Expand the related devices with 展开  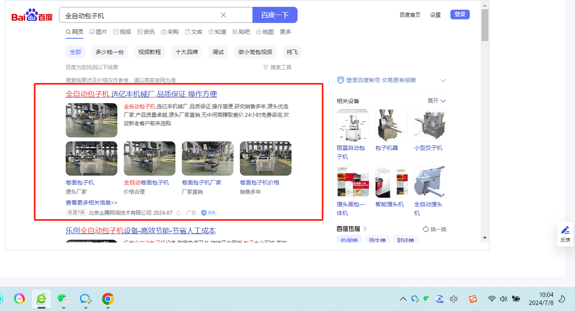click(x=437, y=101)
